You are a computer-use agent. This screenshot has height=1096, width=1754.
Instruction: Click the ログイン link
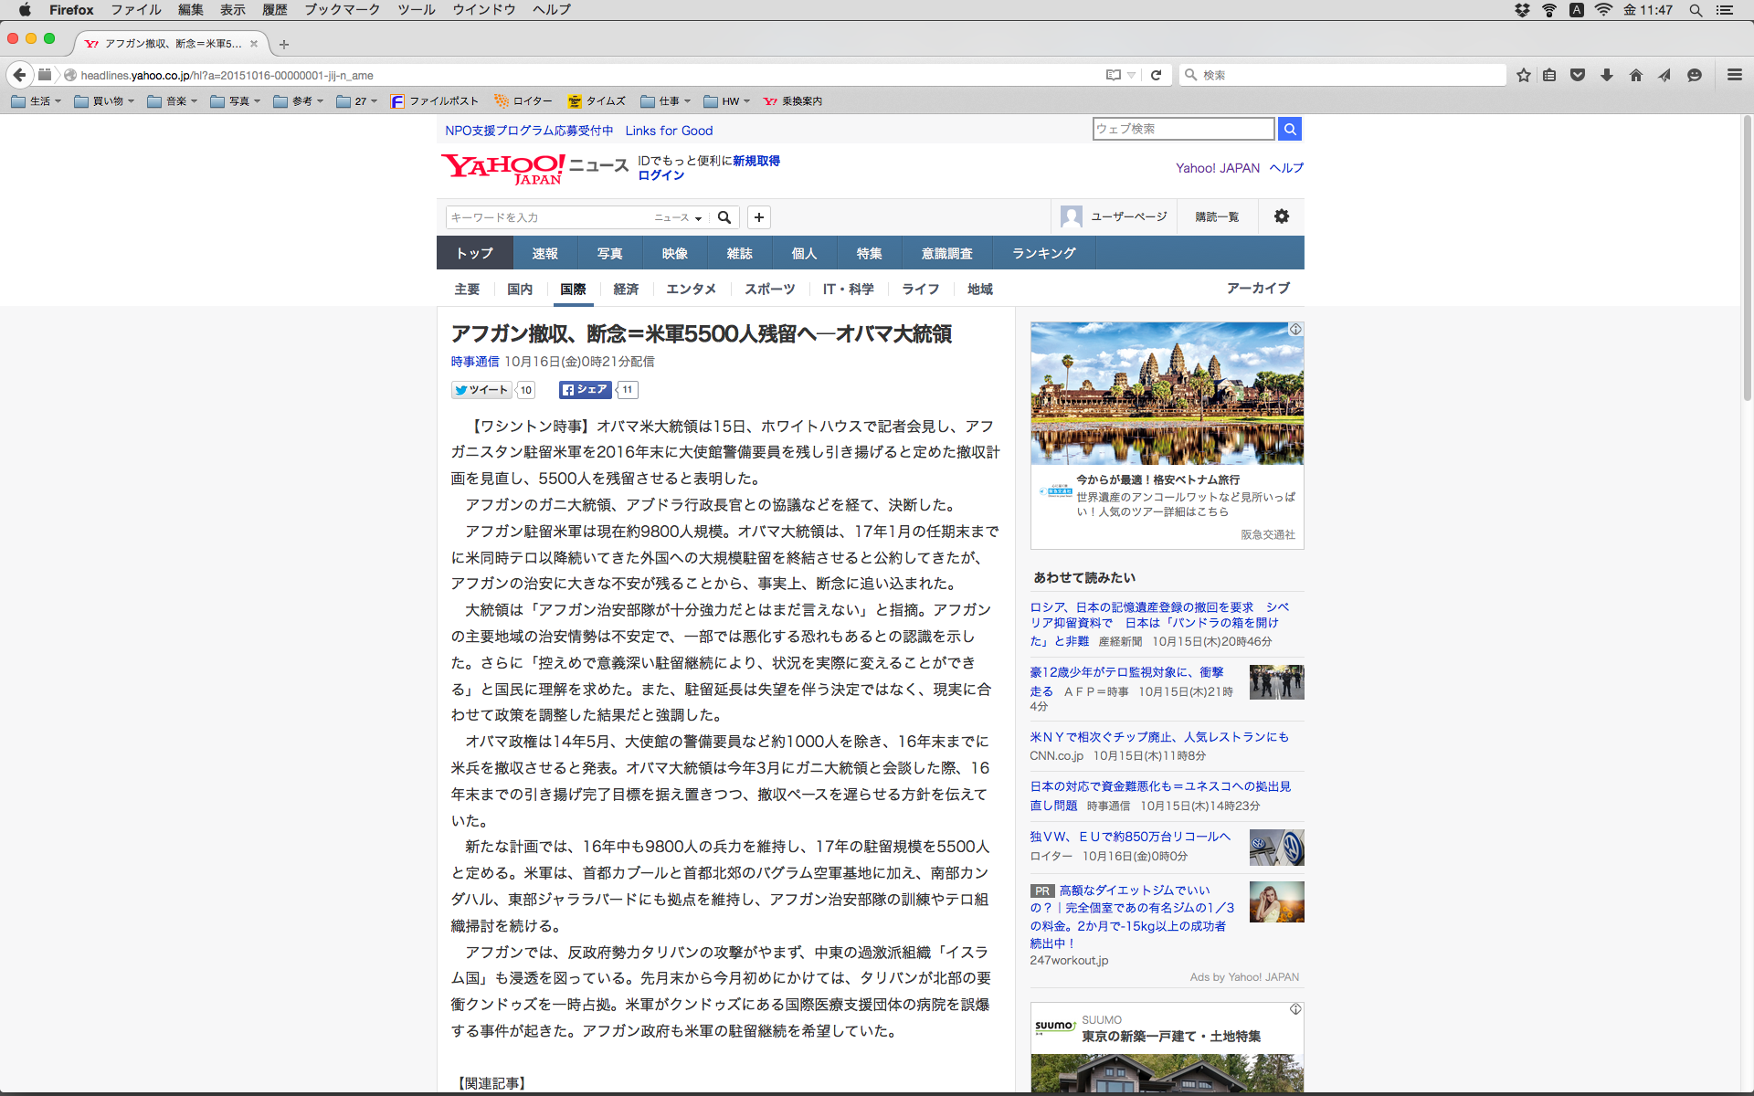click(660, 175)
